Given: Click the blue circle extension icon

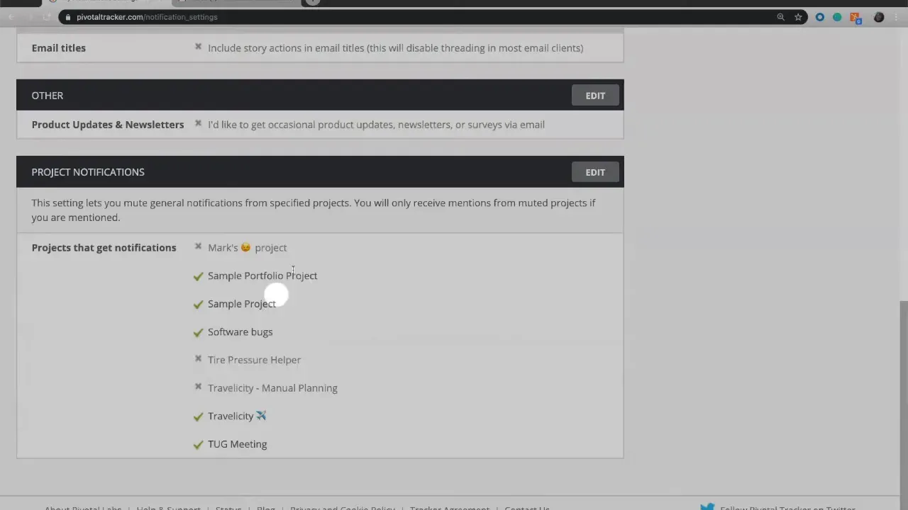Looking at the screenshot, I should click(x=820, y=17).
